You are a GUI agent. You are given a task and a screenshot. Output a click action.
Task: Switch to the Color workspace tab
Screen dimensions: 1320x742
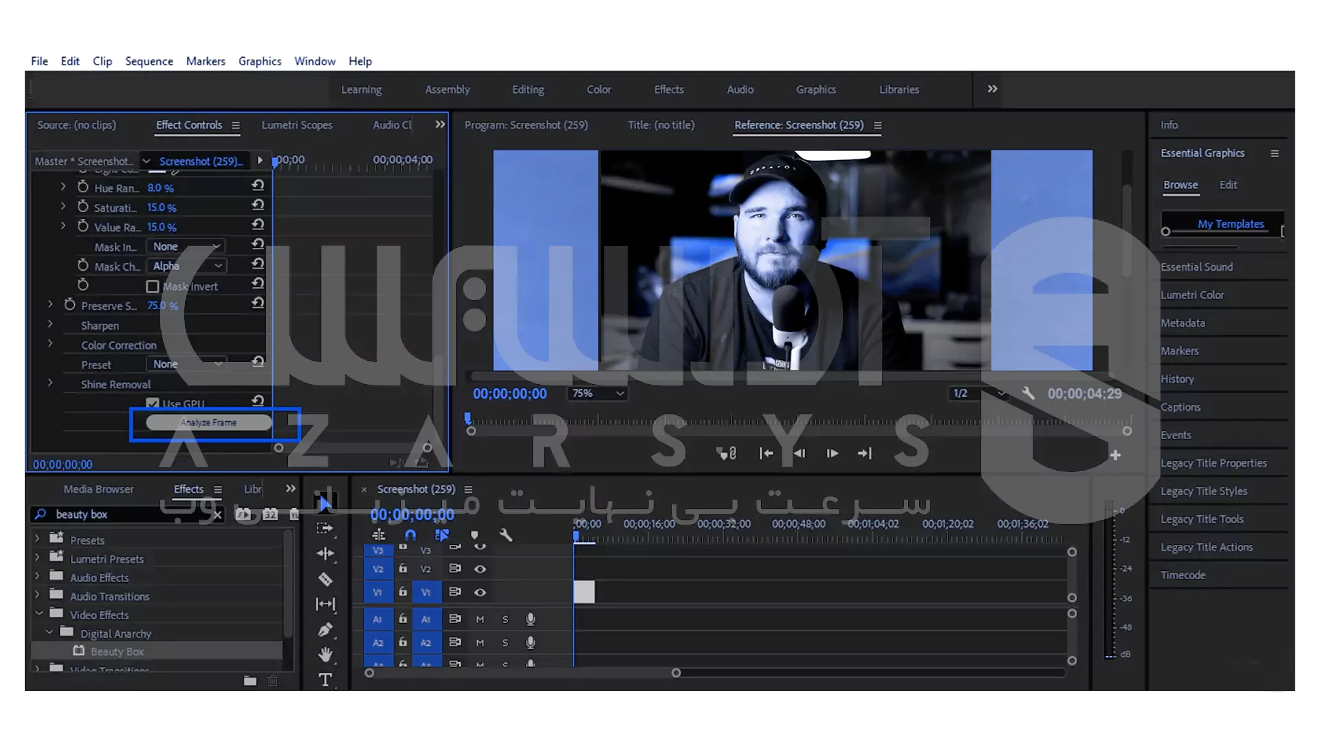pyautogui.click(x=598, y=89)
